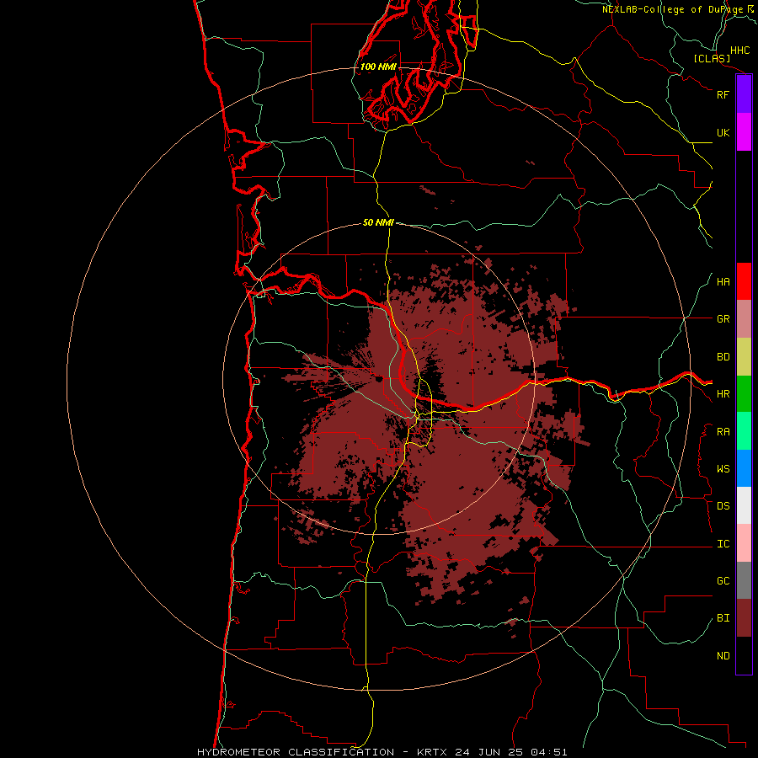The image size is (758, 758).
Task: Click the HA red legend swatch
Action: 744,281
